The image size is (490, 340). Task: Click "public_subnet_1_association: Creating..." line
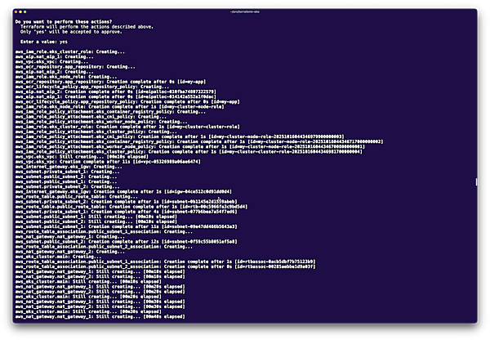coord(104,232)
